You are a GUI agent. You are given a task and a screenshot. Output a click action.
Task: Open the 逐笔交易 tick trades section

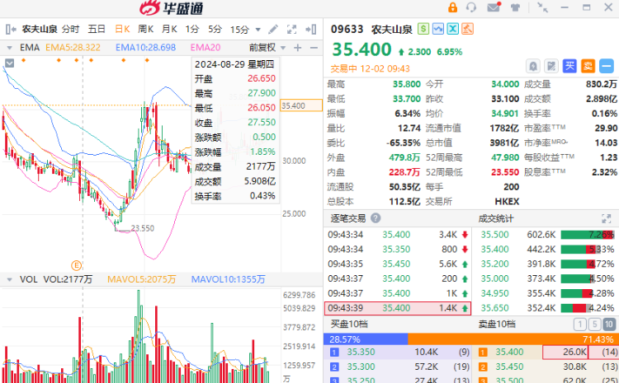(x=347, y=218)
